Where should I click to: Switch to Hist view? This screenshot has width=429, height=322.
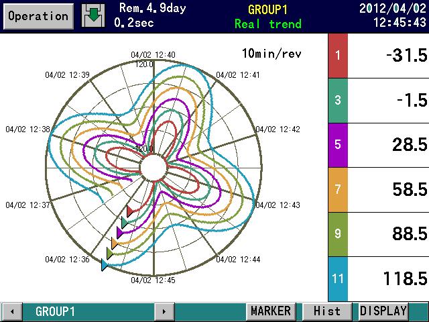pos(327,311)
